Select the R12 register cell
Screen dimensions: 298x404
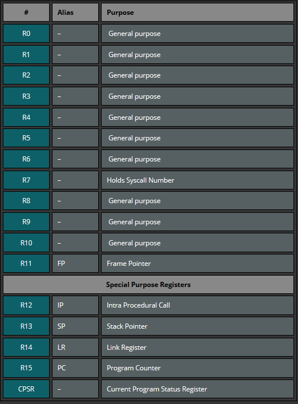tap(26, 305)
